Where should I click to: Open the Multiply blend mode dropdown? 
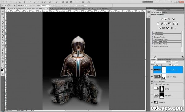click(x=158, y=62)
